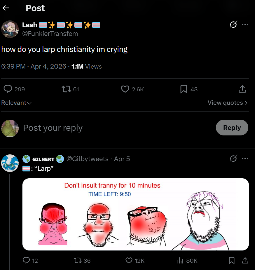Click the share icon on Leah's post

(x=242, y=89)
